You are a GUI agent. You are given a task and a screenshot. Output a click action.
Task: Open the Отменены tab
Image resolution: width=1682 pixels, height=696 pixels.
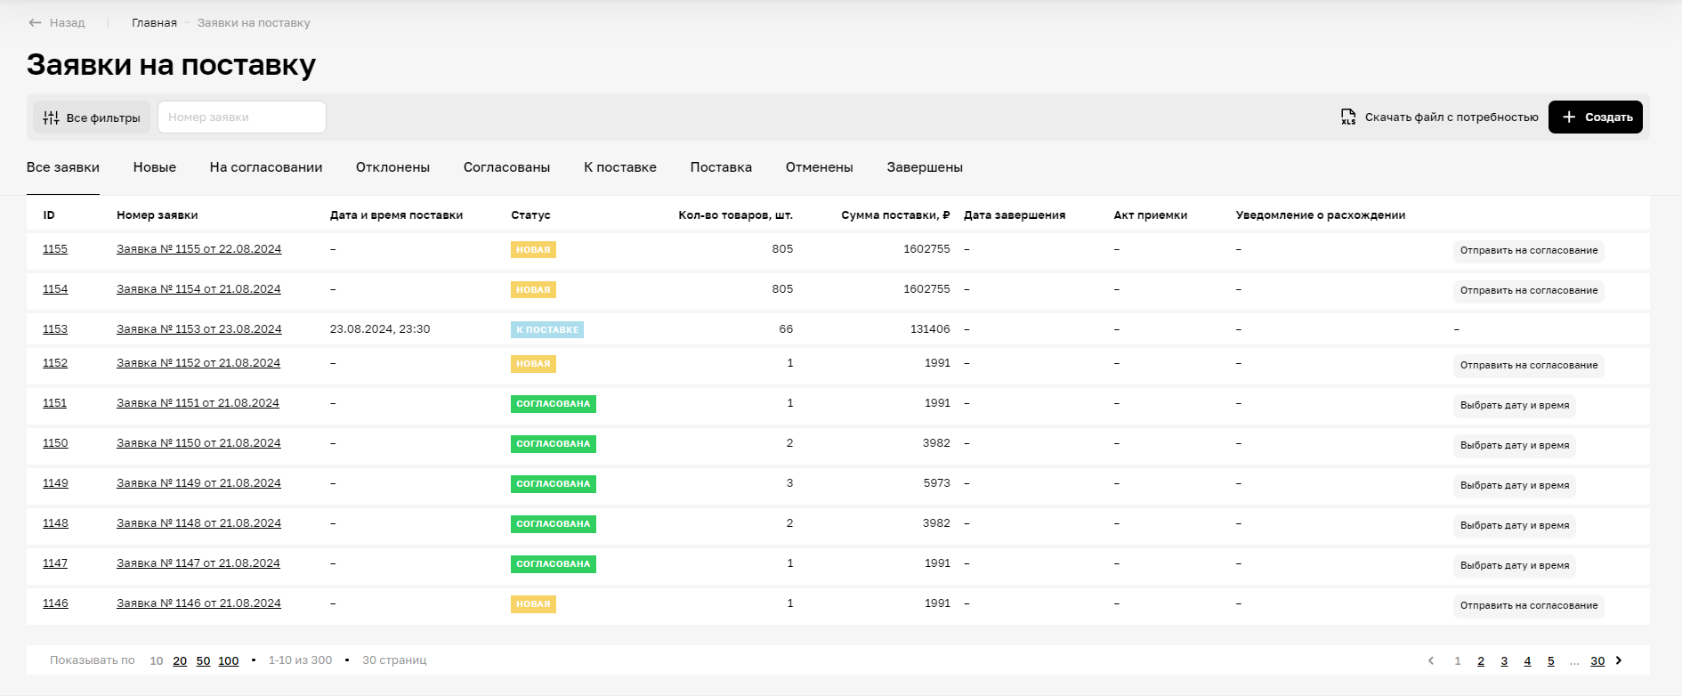820,167
